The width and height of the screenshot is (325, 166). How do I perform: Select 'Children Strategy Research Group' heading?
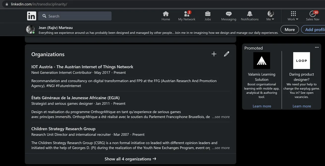click(x=63, y=129)
